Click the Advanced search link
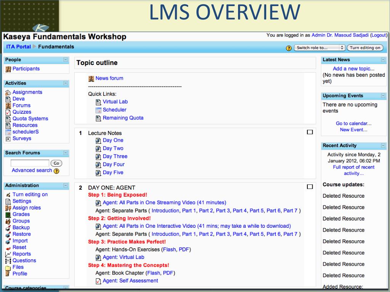 32,170
